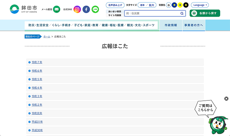230x136 pixels.
Task: Open the 市政情報 menu
Action: [x=171, y=25]
